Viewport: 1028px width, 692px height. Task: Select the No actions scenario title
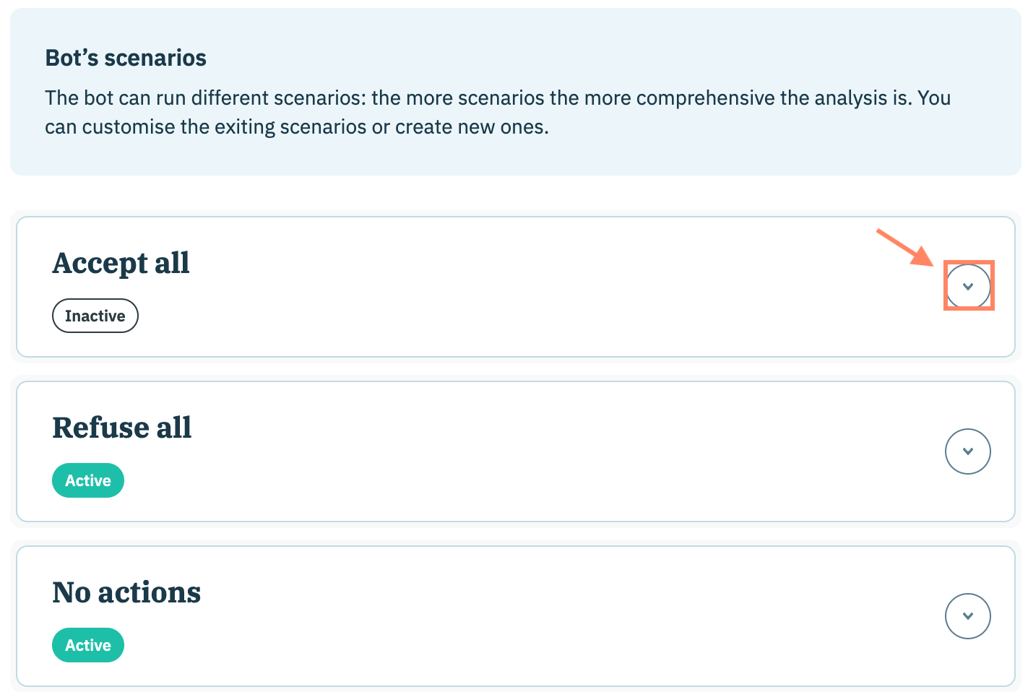coord(126,592)
